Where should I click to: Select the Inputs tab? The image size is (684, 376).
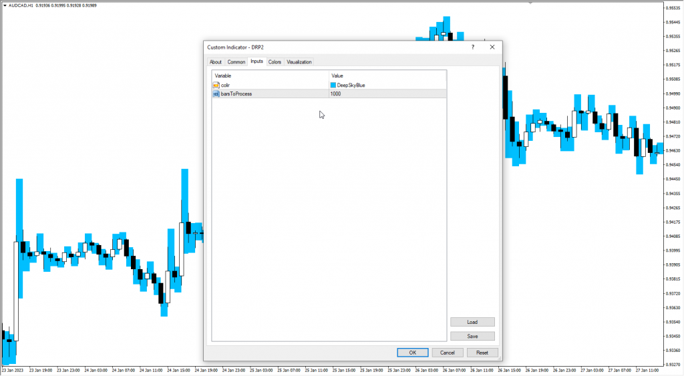tap(256, 61)
